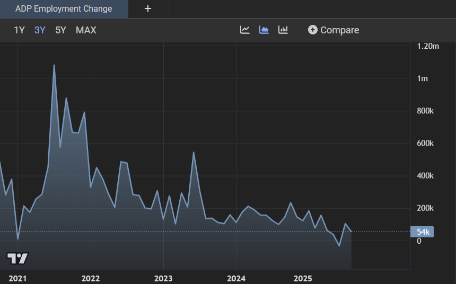Select the 3Y time range
The image size is (456, 284).
(x=40, y=30)
